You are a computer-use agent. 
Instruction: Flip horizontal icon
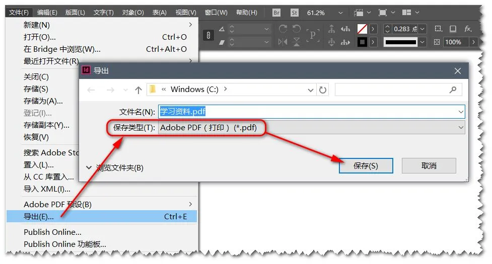pyautogui.click(x=283, y=42)
